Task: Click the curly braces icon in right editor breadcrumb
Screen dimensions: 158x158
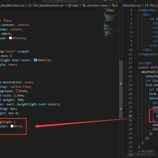Action: pyautogui.click(x=146, y=5)
